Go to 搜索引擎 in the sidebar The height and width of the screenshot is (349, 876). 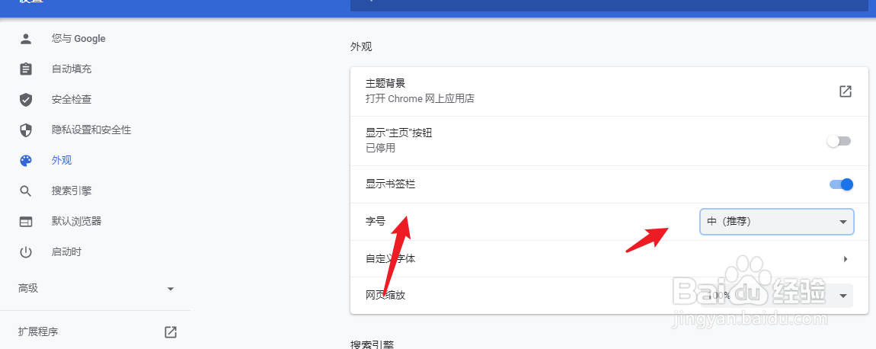pyautogui.click(x=72, y=191)
